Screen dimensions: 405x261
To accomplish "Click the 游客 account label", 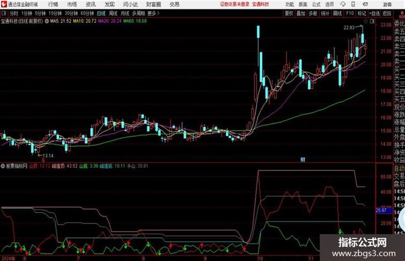I will coord(387,4).
